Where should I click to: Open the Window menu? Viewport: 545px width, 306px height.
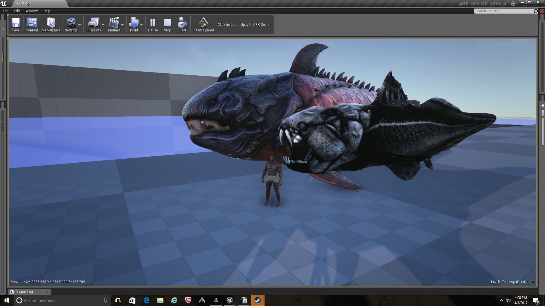[x=32, y=11]
